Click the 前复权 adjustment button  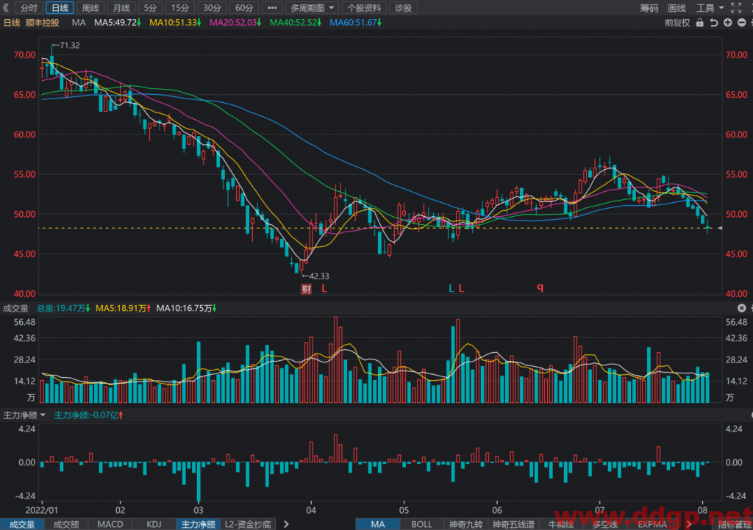tap(677, 23)
